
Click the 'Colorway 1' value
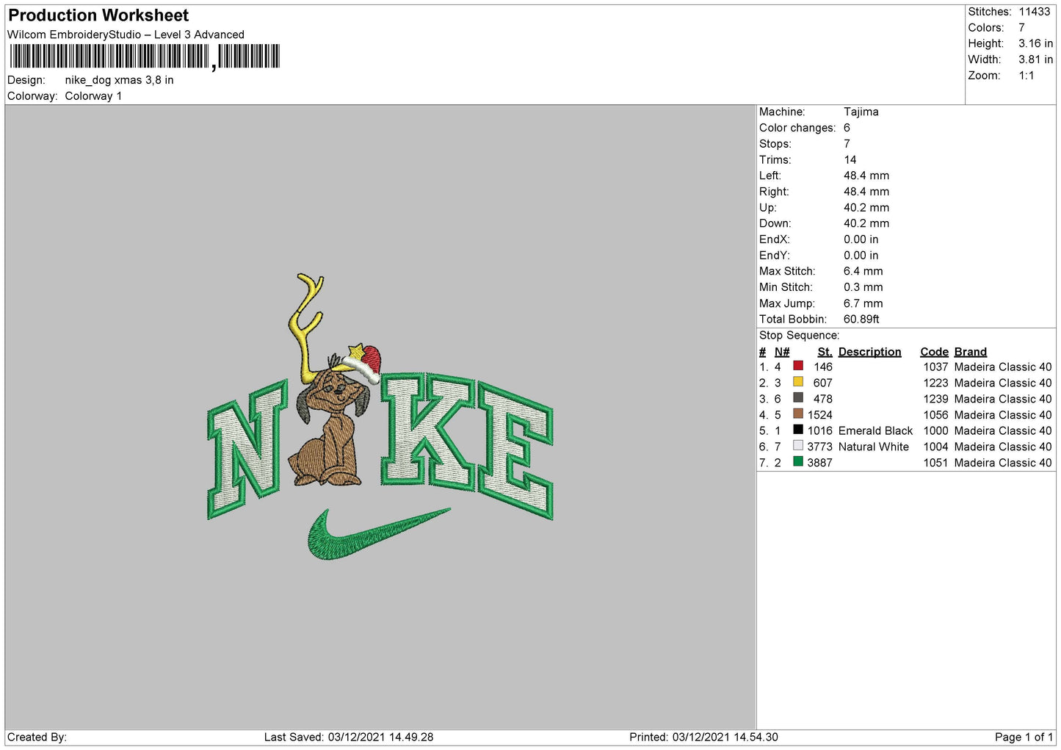click(93, 96)
